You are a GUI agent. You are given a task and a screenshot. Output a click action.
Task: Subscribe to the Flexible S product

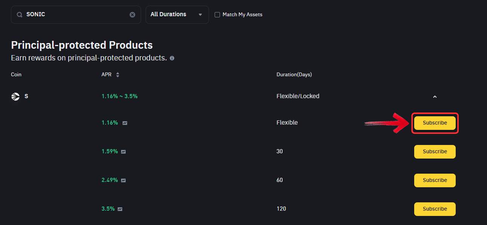pos(435,123)
